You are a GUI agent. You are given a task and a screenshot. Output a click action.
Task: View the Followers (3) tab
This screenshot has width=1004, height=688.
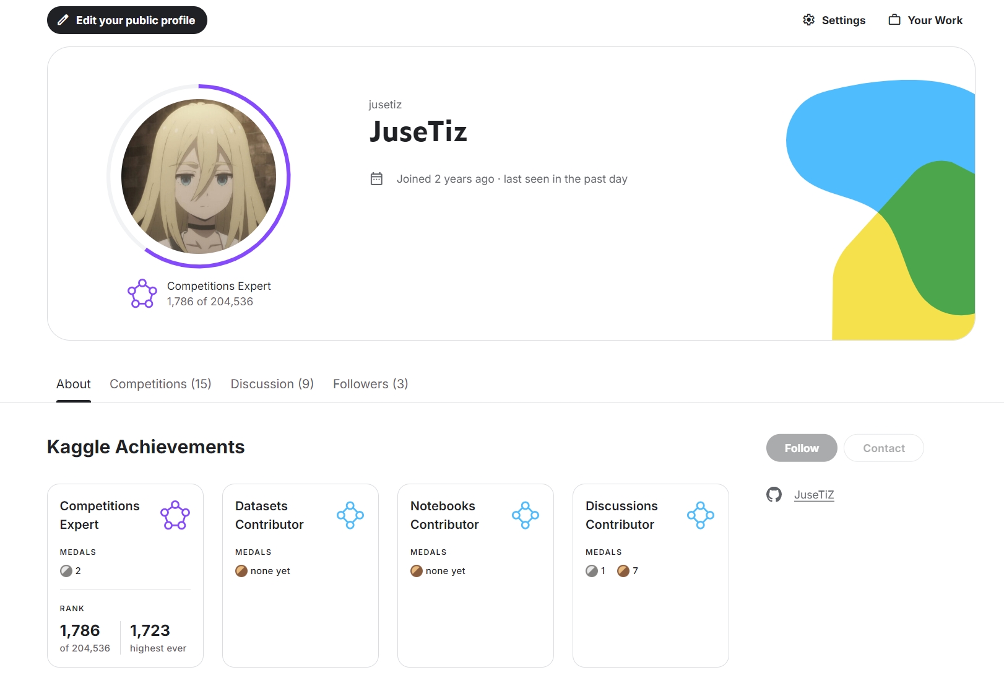click(x=370, y=384)
